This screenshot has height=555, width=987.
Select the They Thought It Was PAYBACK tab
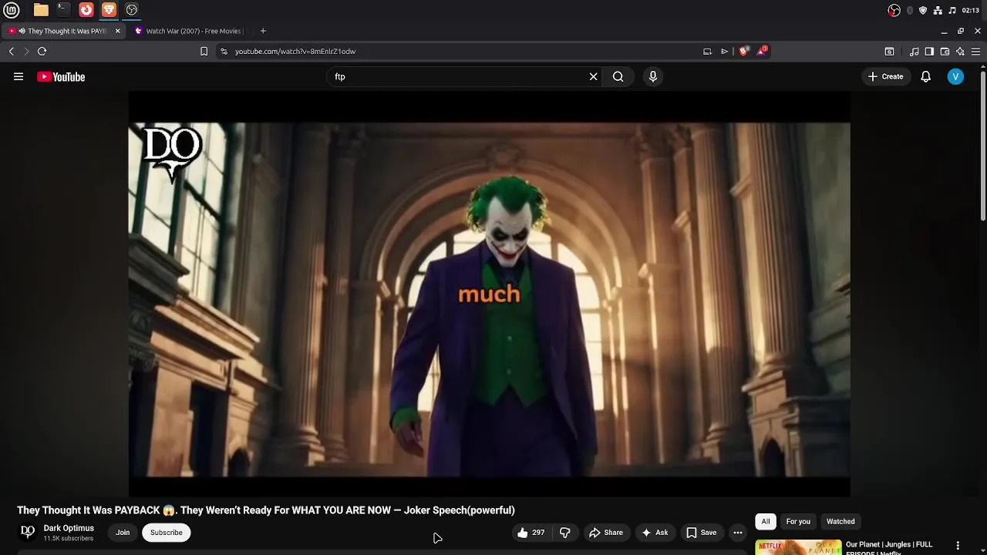click(62, 31)
